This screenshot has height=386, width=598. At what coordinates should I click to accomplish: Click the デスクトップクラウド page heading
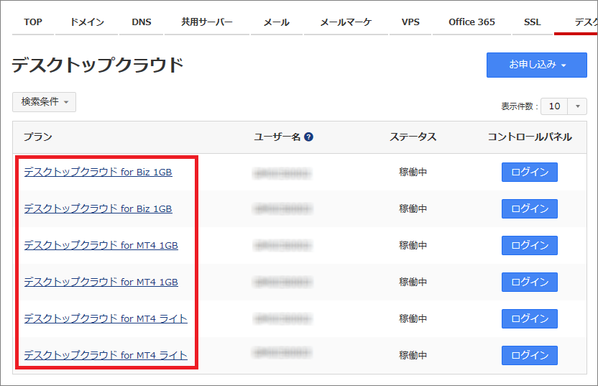coord(98,65)
